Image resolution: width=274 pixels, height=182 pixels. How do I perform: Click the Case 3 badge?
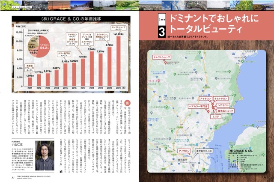coord(162,26)
